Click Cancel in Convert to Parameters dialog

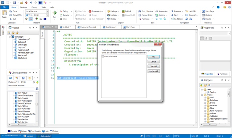pos(154,62)
